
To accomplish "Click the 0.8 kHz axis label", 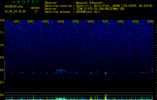I will [x=2, y=70].
